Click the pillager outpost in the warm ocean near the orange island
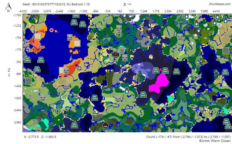Screen dimensions: 232x144 tap(70, 37)
